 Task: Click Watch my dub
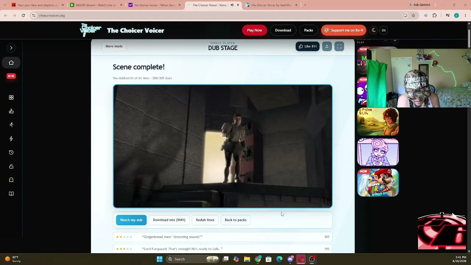click(131, 220)
